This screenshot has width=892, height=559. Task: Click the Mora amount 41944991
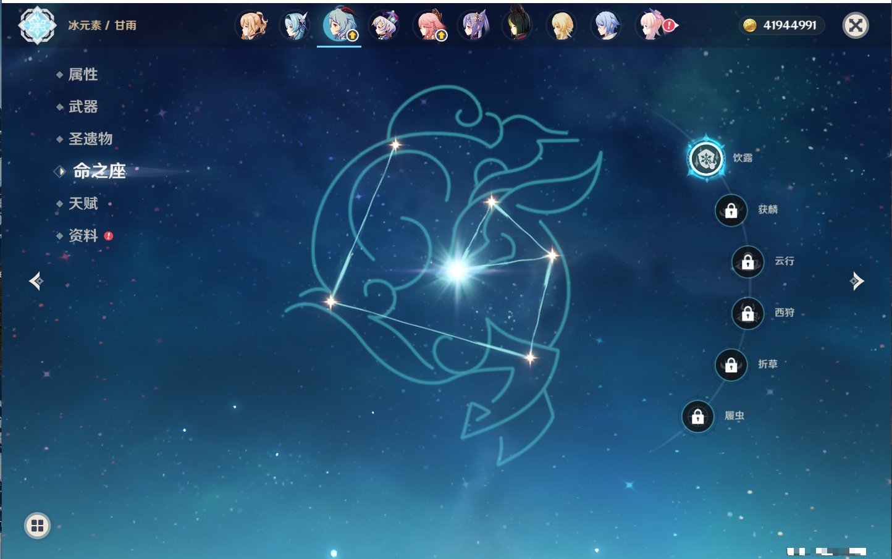789,25
